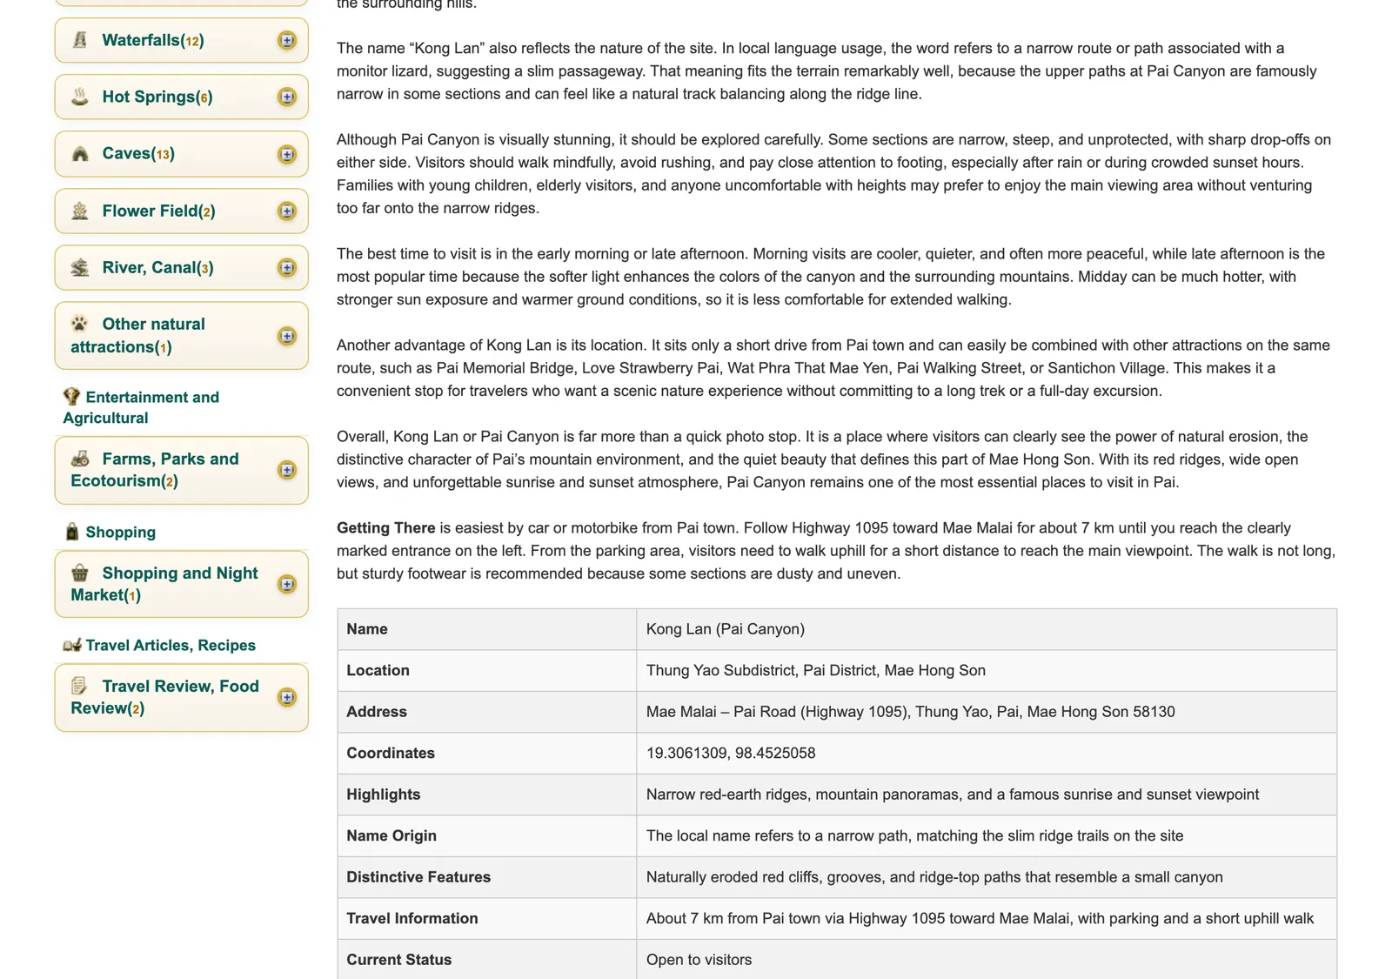This screenshot has width=1392, height=979.
Task: Expand the Hot Springs plus button
Action: pyautogui.click(x=287, y=97)
